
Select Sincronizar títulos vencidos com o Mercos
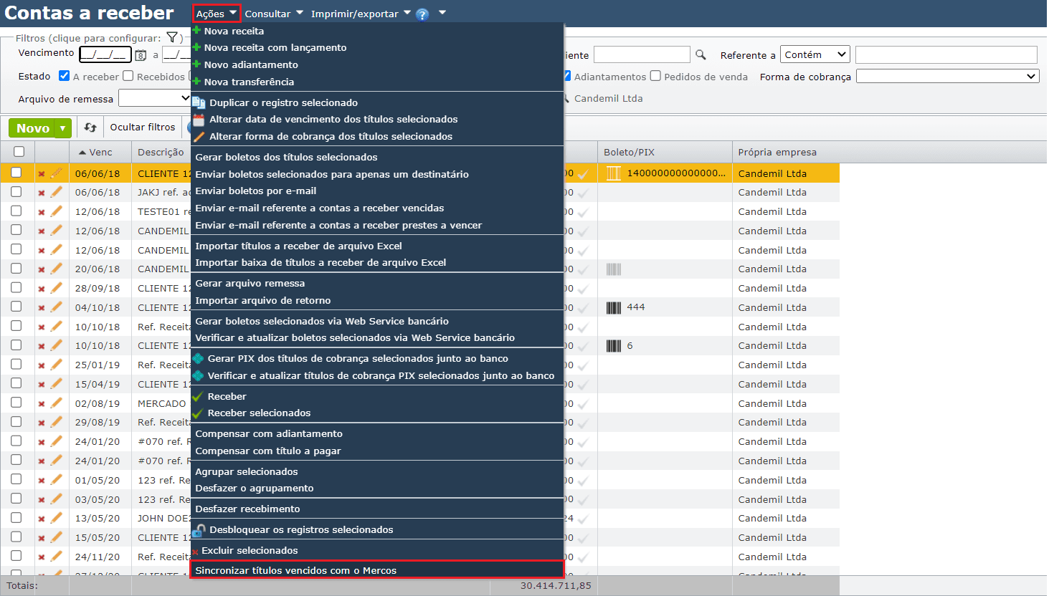tap(377, 570)
